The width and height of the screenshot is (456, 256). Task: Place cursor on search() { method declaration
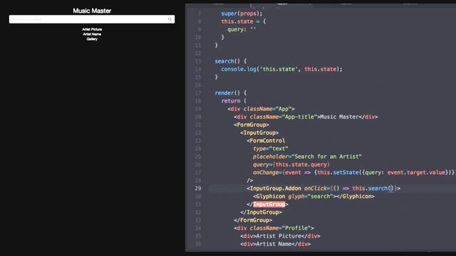(x=231, y=61)
